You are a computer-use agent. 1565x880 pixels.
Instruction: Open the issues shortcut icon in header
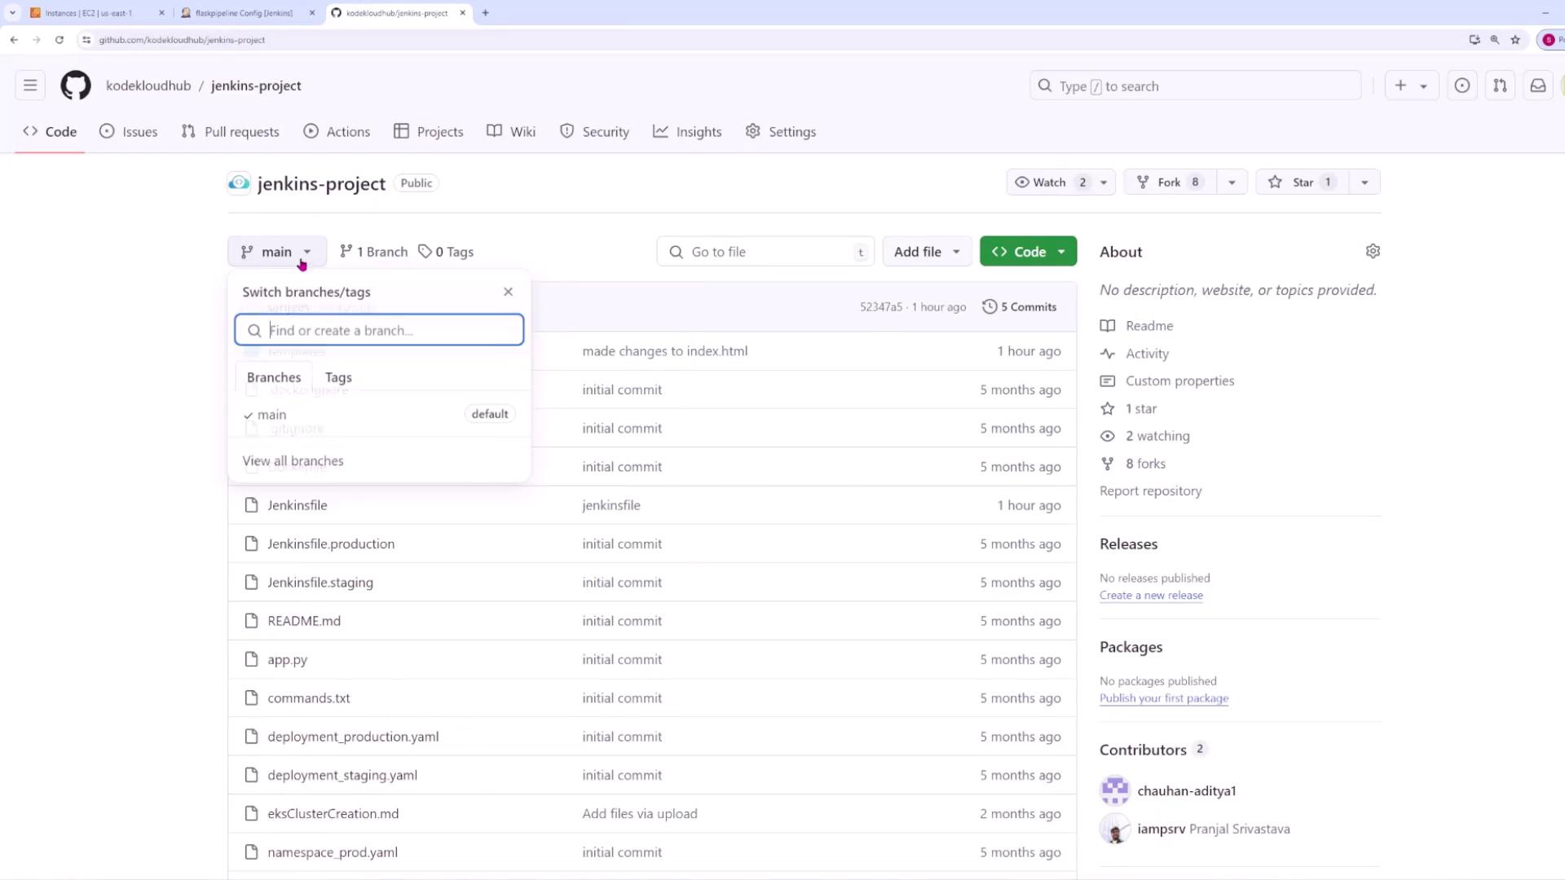click(1462, 86)
